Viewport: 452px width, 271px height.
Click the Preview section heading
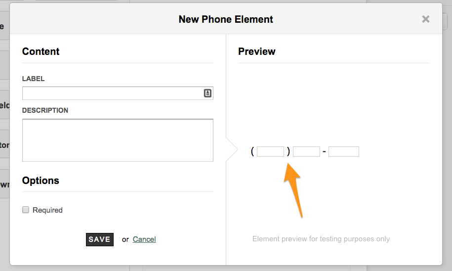tap(256, 51)
